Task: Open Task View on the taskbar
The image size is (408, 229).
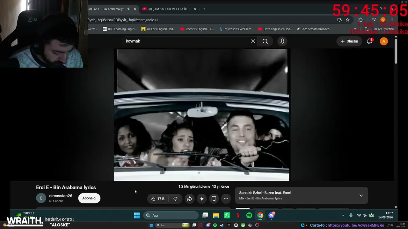Action: pyautogui.click(x=205, y=215)
